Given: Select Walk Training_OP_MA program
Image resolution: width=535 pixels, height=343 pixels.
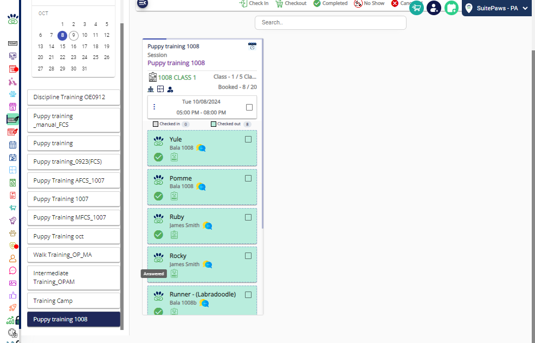Looking at the screenshot, I should pos(74,255).
